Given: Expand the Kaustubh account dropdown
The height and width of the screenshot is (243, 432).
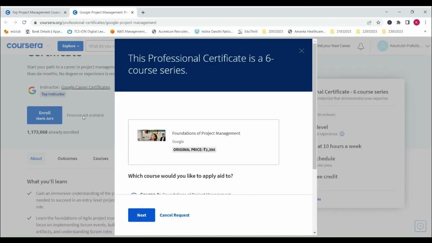Looking at the screenshot, I should [x=427, y=46].
